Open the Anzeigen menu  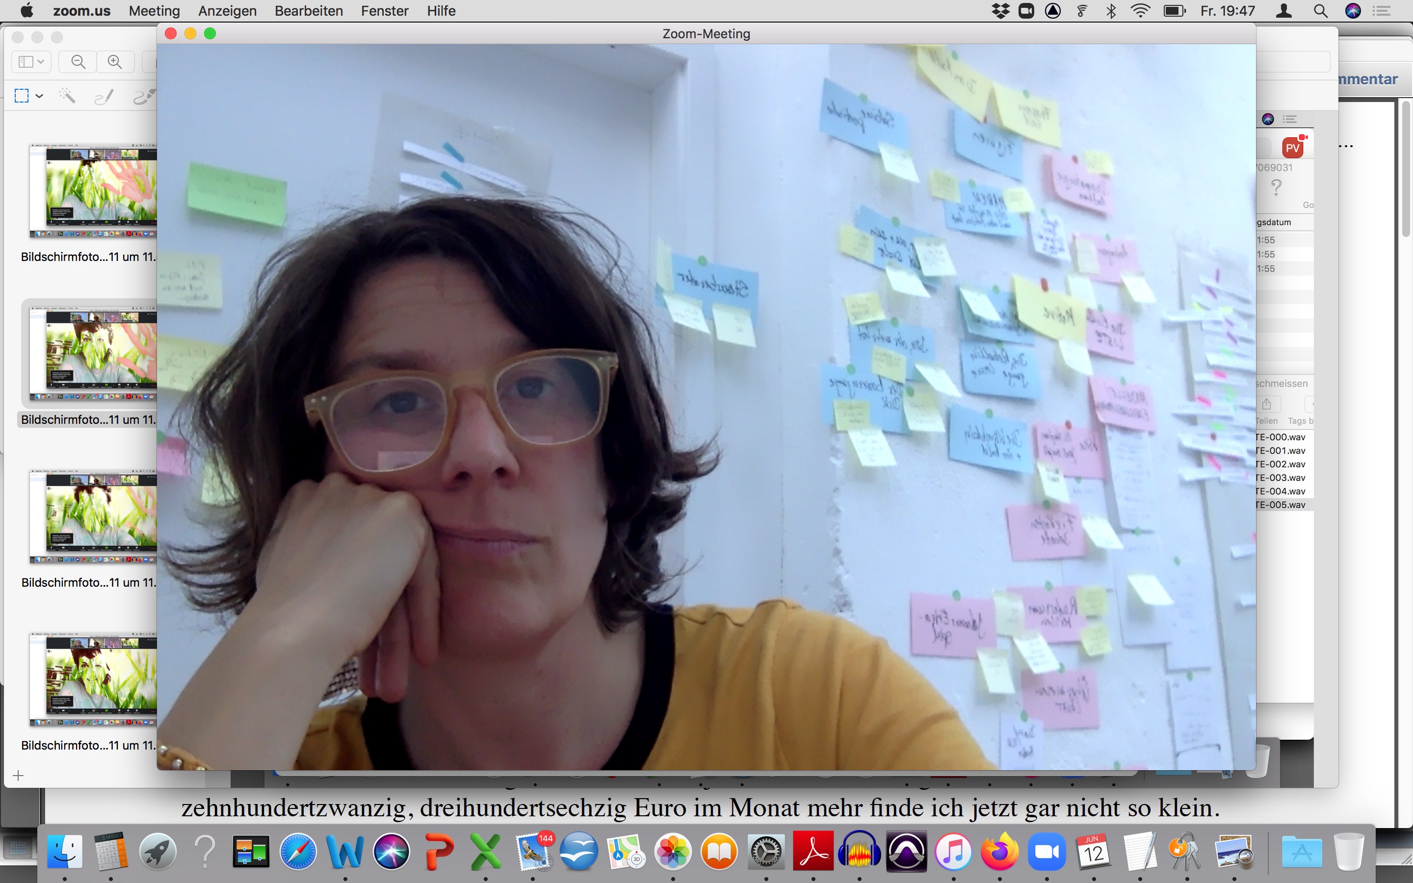click(x=227, y=10)
